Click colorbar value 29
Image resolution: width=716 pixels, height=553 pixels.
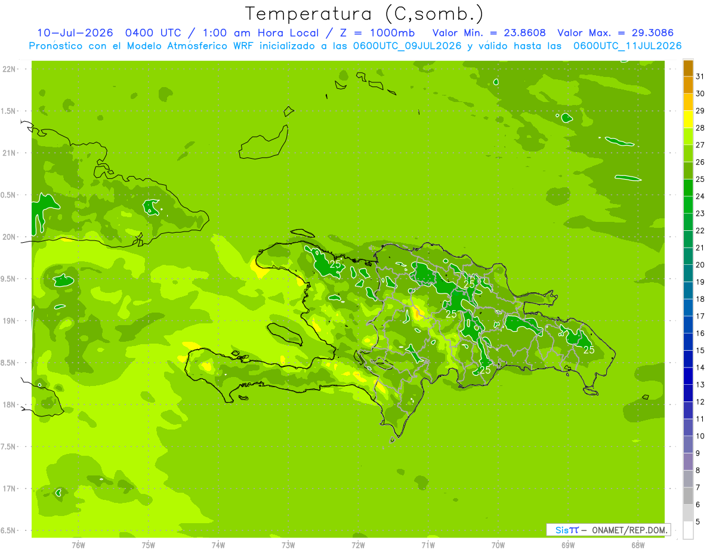click(700, 111)
